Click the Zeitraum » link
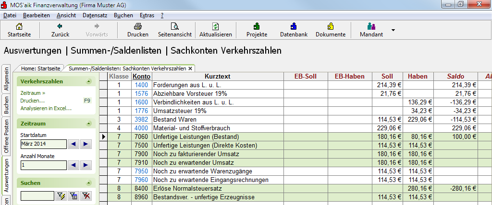This screenshot has width=492, height=205. coord(33,93)
